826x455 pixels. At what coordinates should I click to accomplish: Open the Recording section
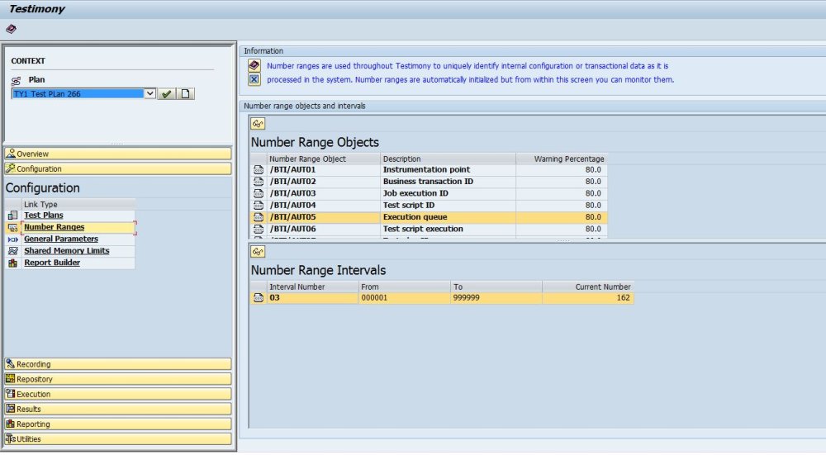[x=118, y=364]
